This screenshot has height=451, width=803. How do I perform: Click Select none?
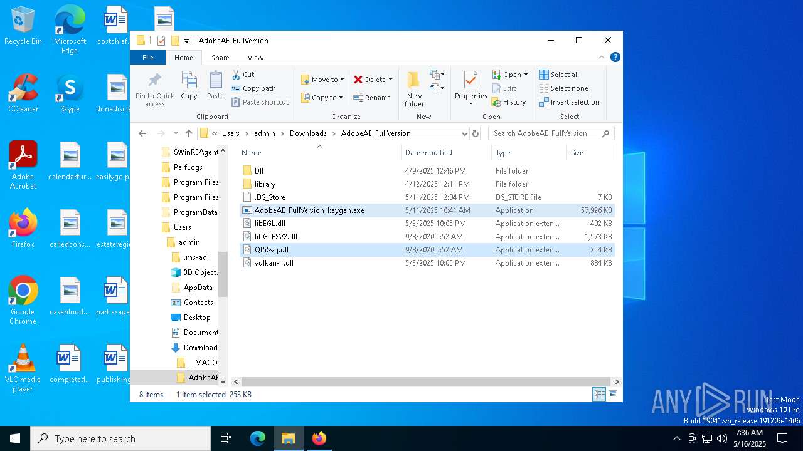pyautogui.click(x=563, y=88)
